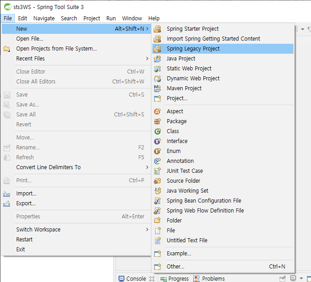This screenshot has width=311, height=282.
Task: Close the Console tab with X
Action: pyautogui.click(x=152, y=279)
